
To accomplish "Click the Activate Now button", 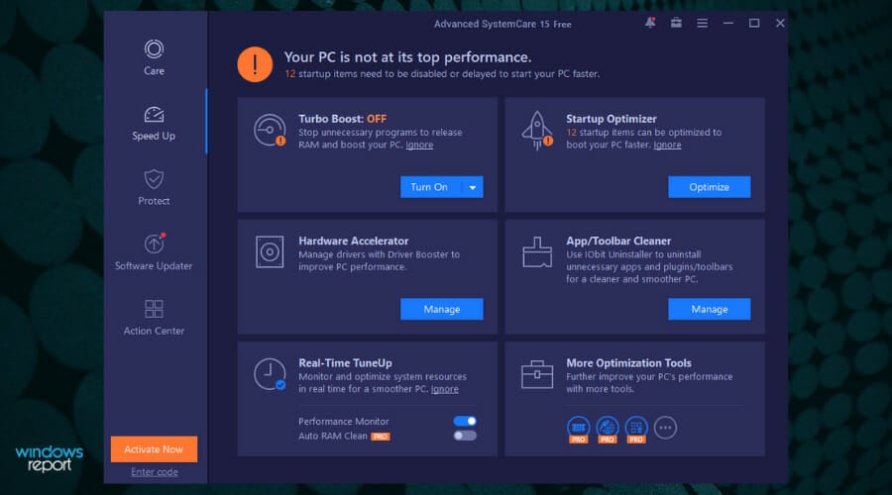I will coord(155,449).
